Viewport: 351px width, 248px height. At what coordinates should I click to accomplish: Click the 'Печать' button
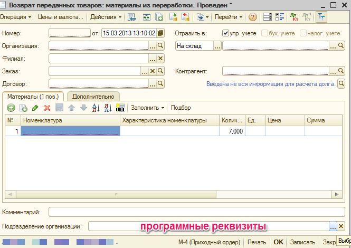coord(257,242)
